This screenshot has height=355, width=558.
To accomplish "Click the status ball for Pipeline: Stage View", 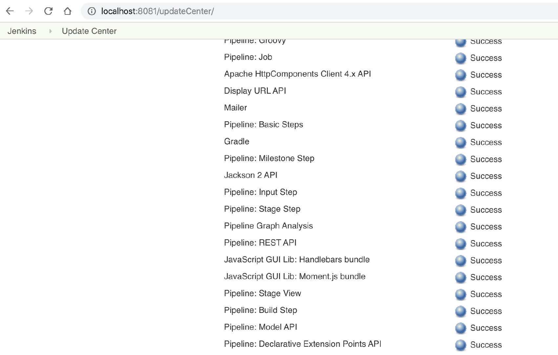I will 461,294.
